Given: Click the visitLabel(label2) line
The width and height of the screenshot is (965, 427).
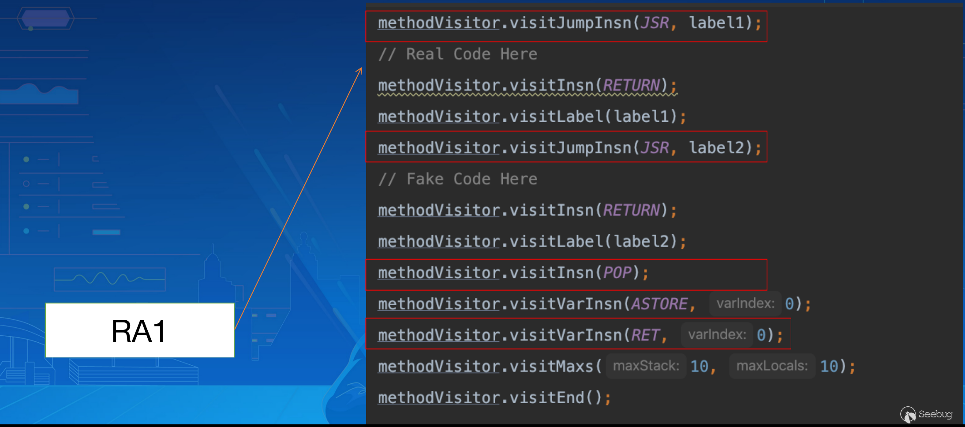Looking at the screenshot, I should (x=531, y=242).
